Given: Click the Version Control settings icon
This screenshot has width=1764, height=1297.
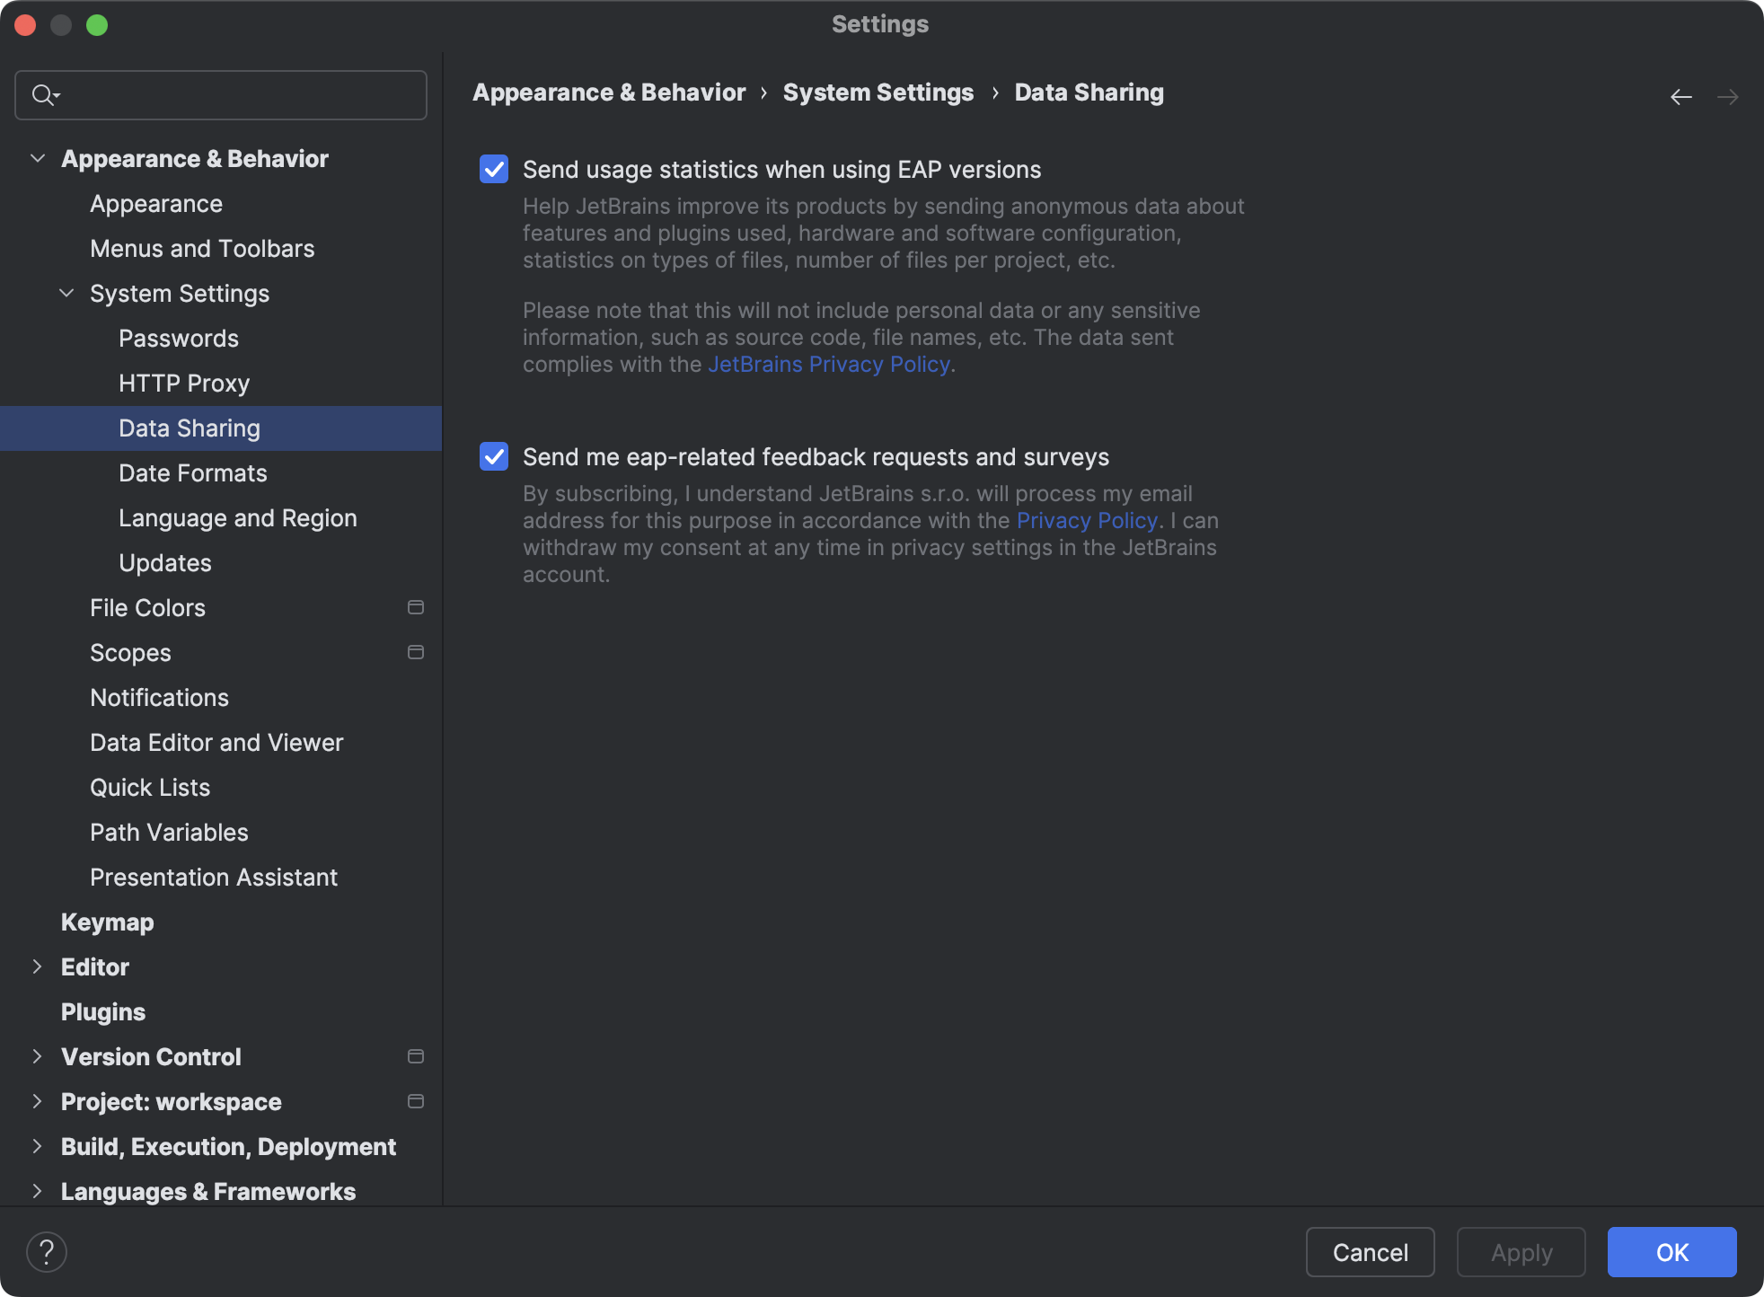Looking at the screenshot, I should pyautogui.click(x=415, y=1057).
